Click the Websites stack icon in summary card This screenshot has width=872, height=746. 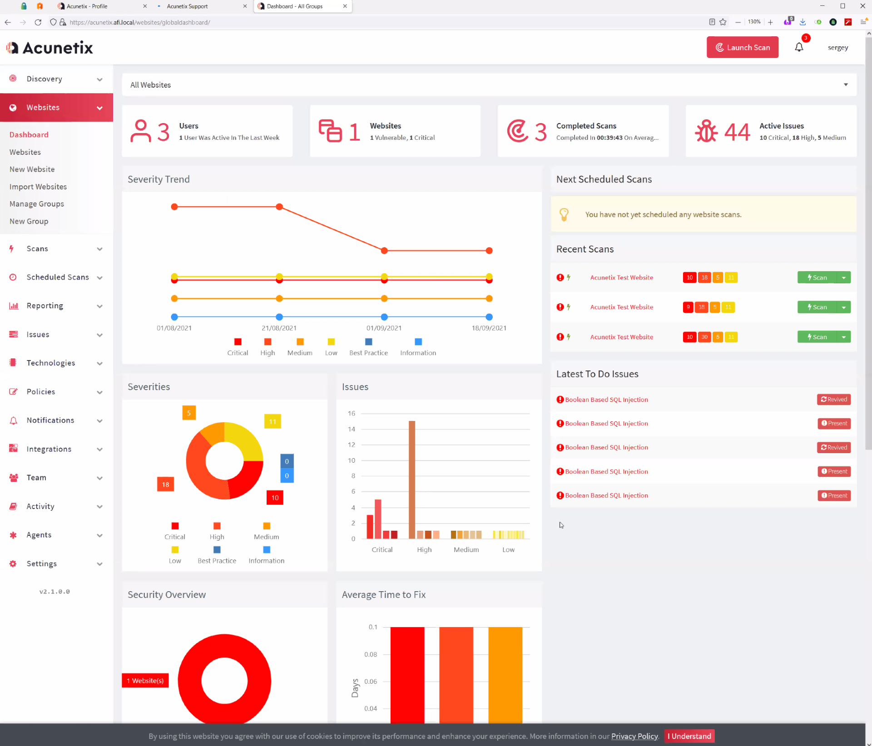coord(330,131)
